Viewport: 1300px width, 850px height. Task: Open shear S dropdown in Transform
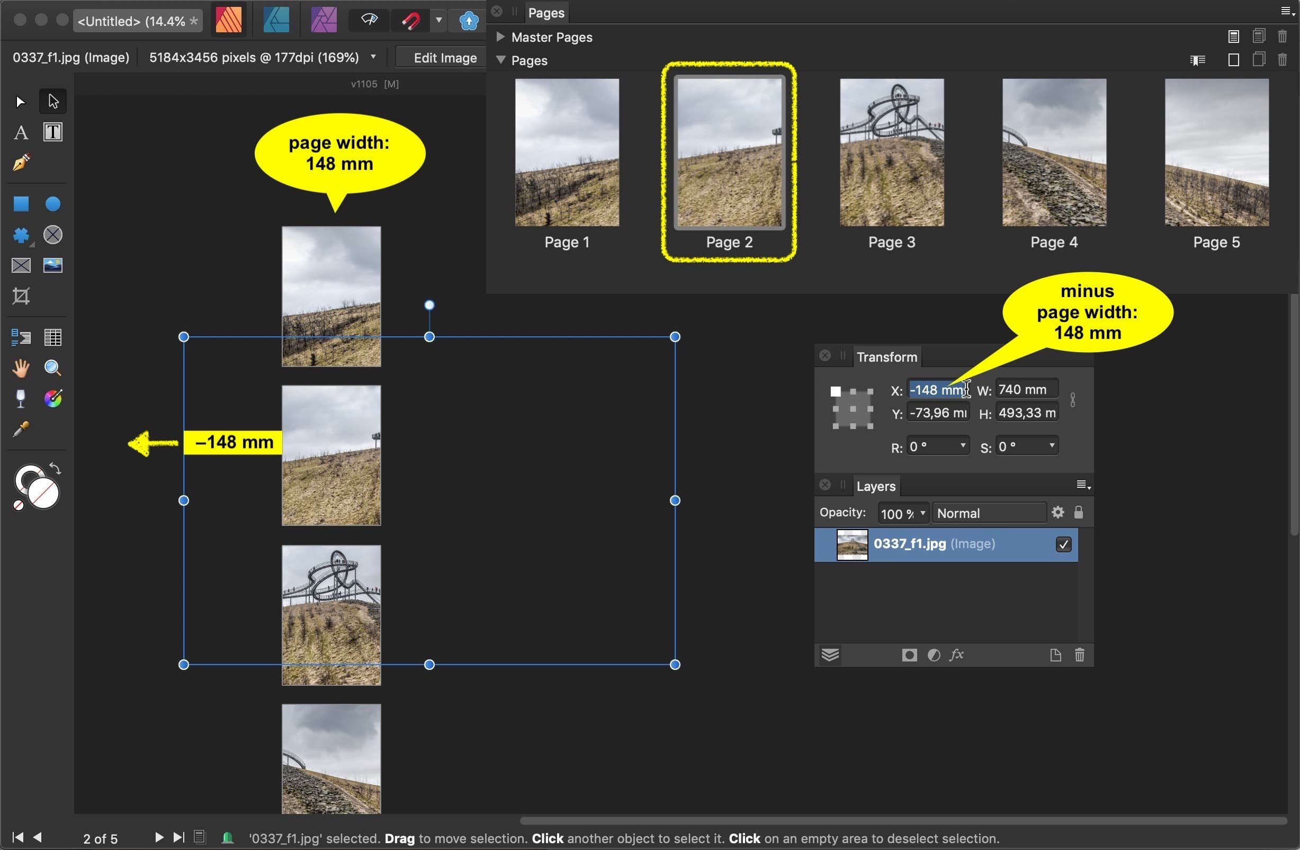click(1052, 446)
